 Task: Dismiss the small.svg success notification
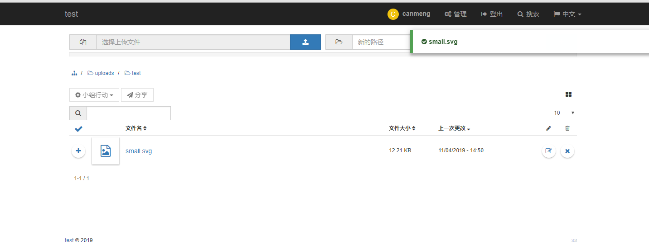tap(529, 42)
